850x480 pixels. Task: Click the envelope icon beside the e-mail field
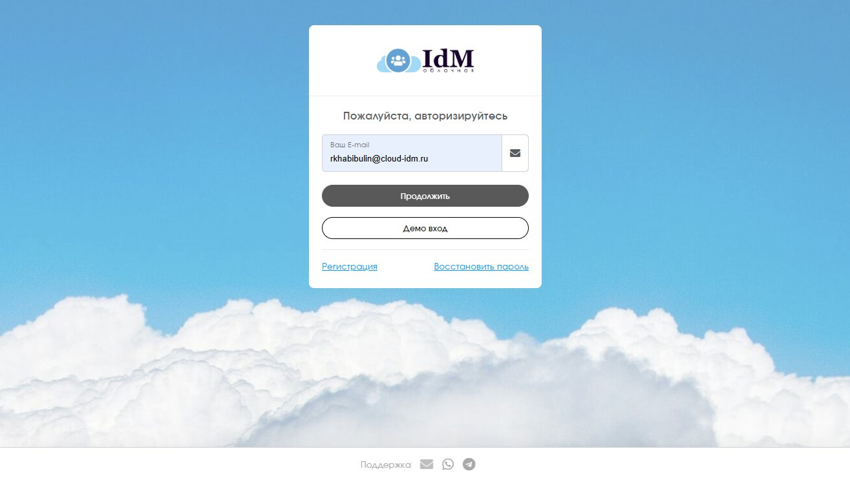pos(515,153)
